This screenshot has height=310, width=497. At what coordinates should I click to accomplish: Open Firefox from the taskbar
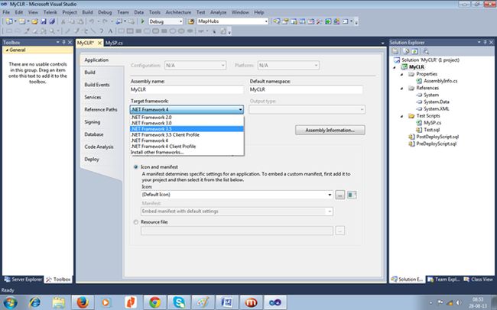(x=82, y=302)
